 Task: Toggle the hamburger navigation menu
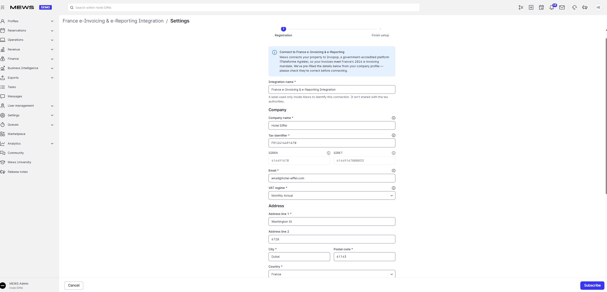(3, 7)
